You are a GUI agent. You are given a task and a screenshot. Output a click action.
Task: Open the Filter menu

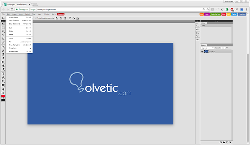tap(34, 14)
